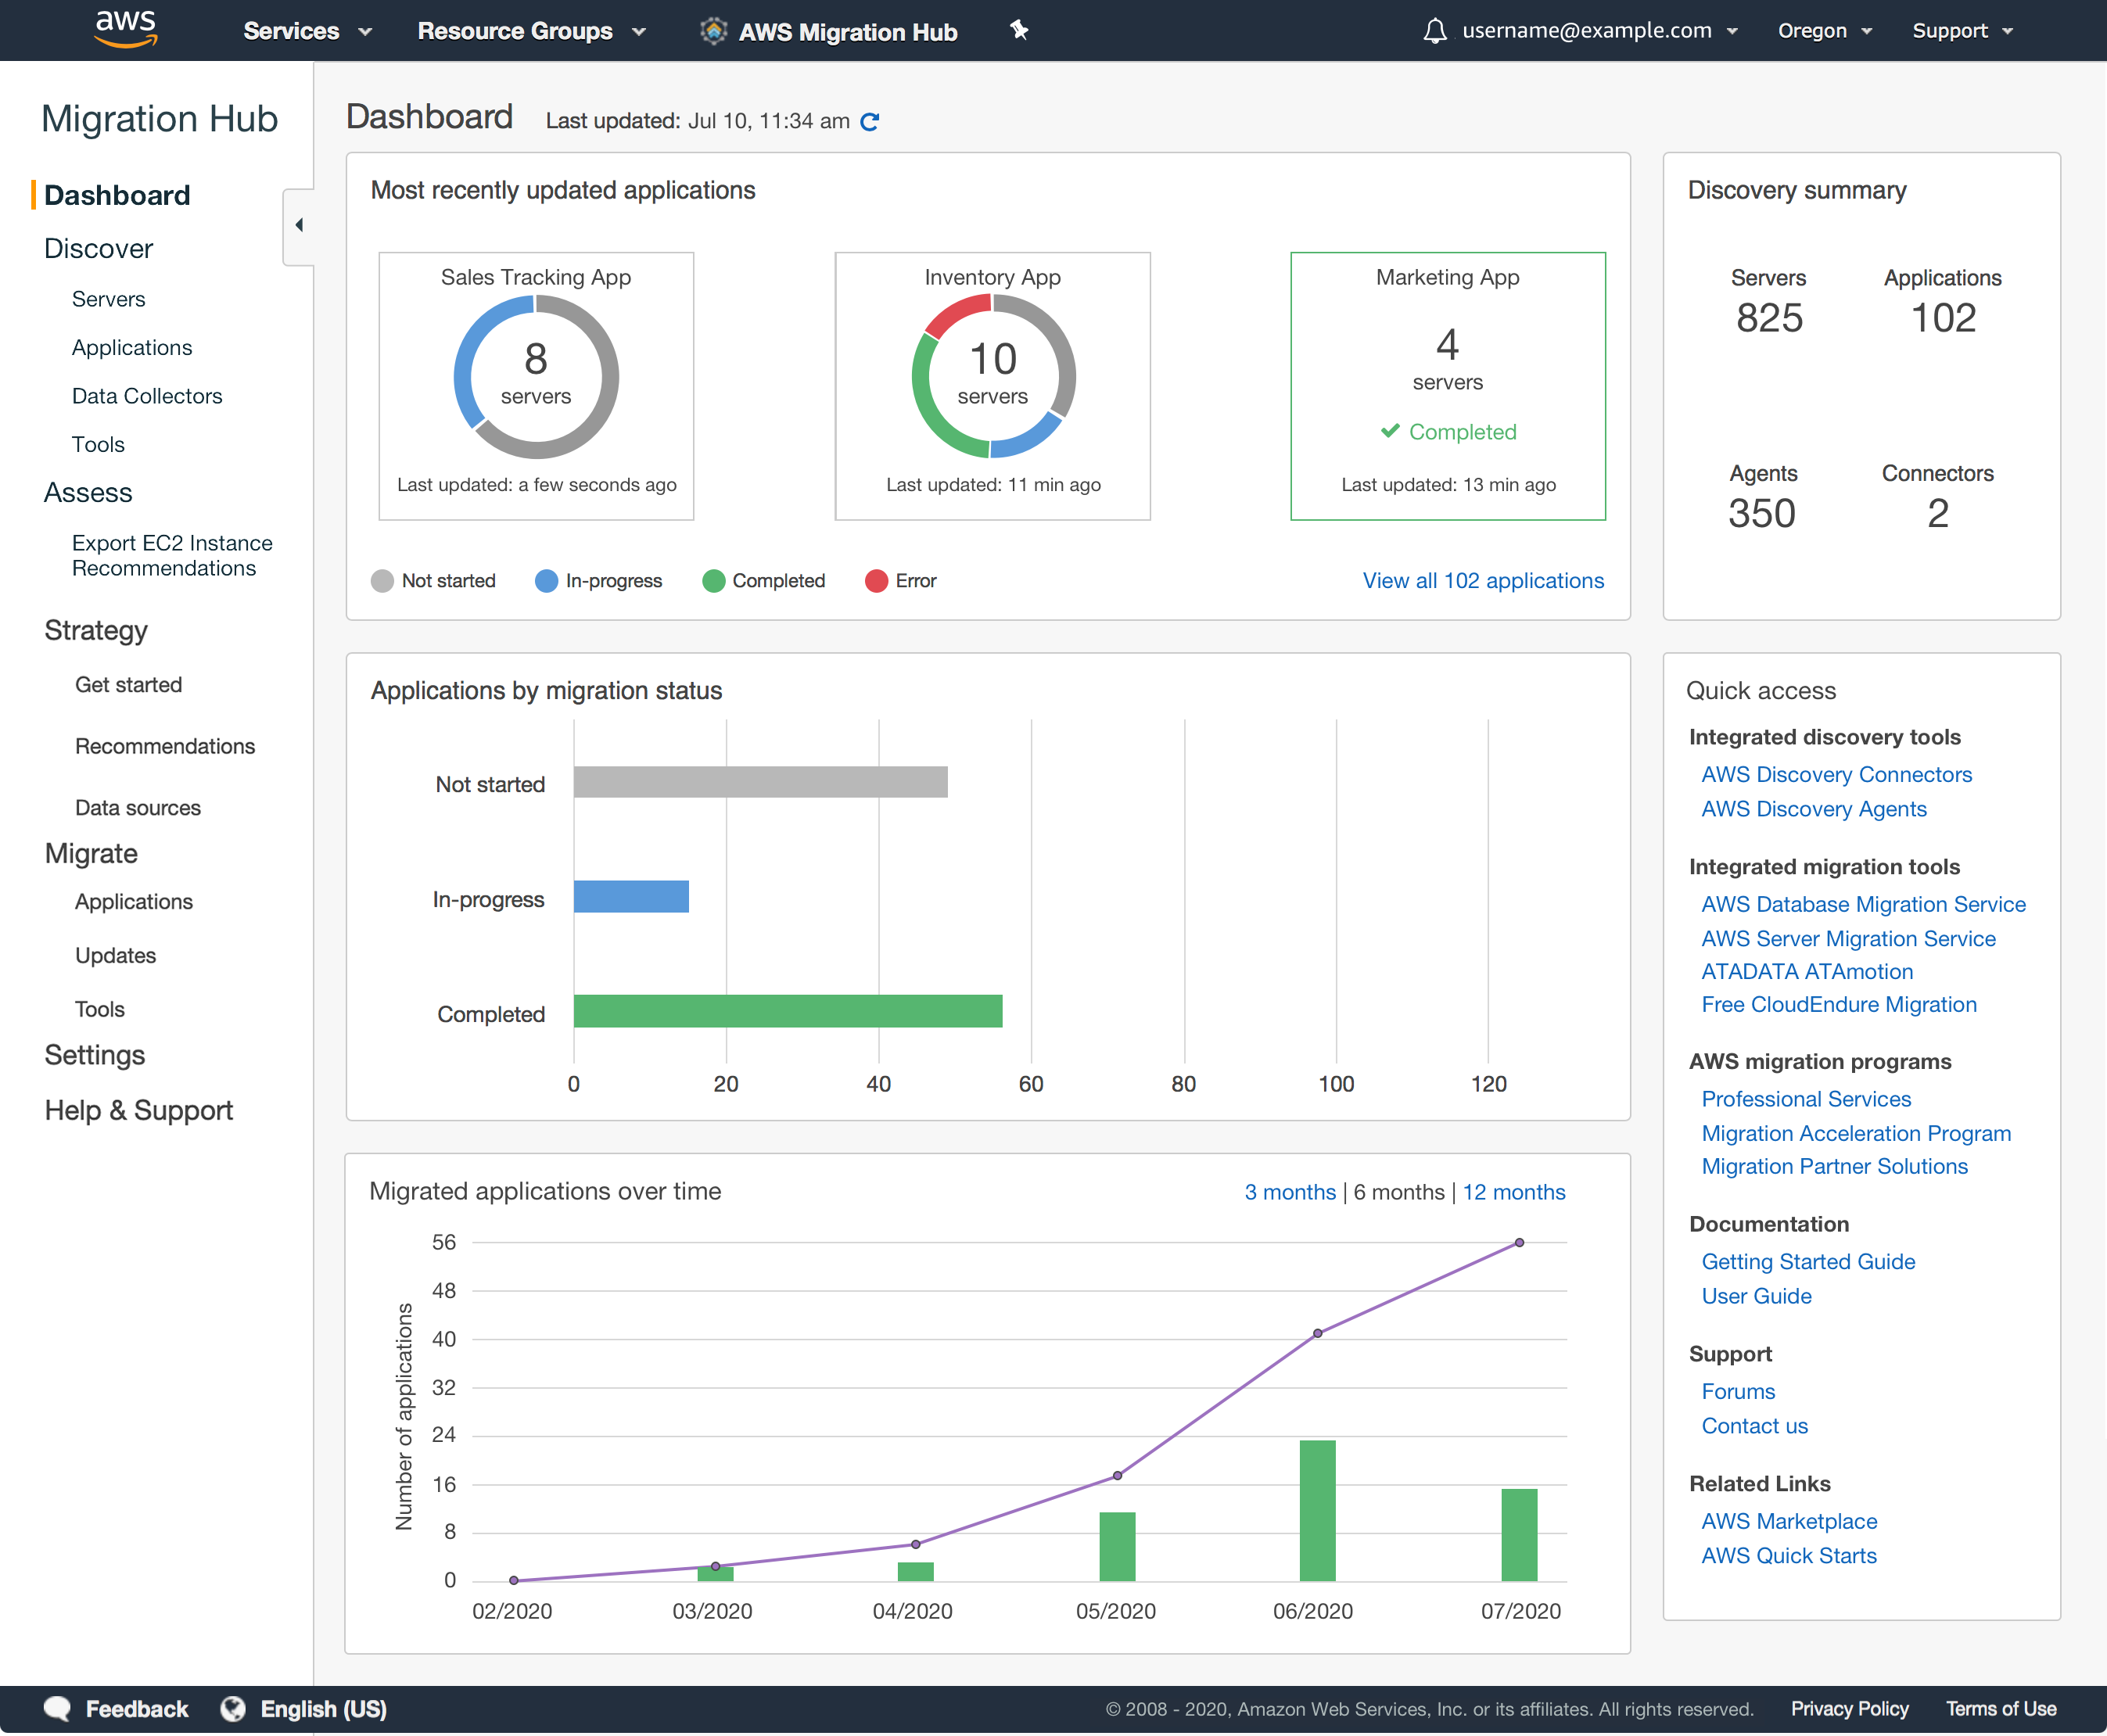Click the 06/2020 green bar in chart
The width and height of the screenshot is (2107, 1736).
coord(1317,1510)
